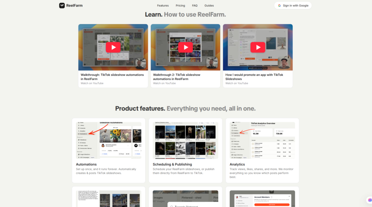Screen dimensions: 372x207
Task: Click the presenter webcam bubble in first video
Action: point(141,63)
